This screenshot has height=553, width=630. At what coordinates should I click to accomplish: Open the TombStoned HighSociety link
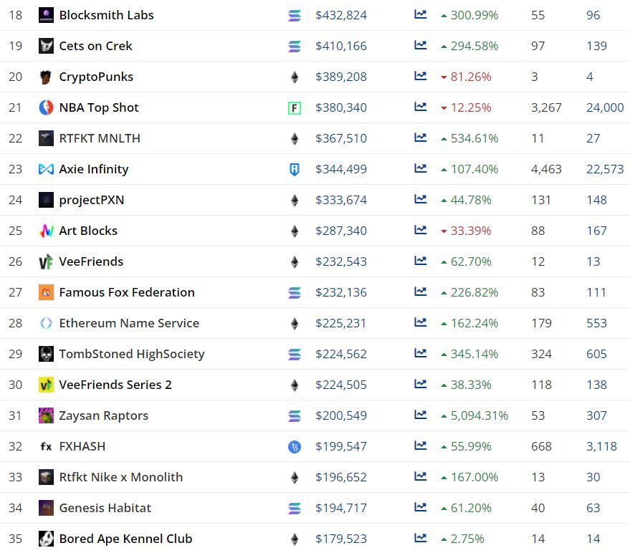coord(132,354)
